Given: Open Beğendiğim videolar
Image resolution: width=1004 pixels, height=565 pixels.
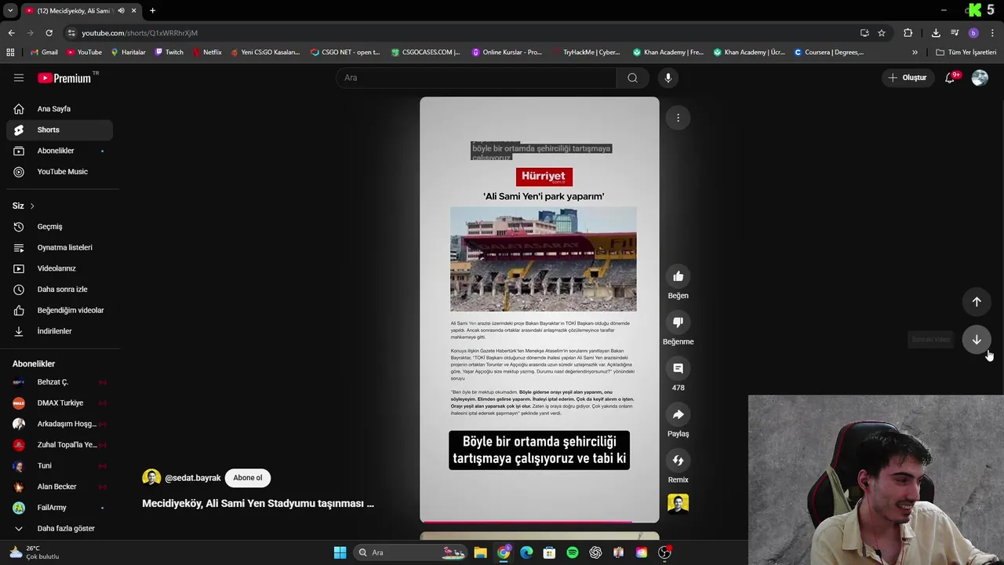Looking at the screenshot, I should click(60, 310).
